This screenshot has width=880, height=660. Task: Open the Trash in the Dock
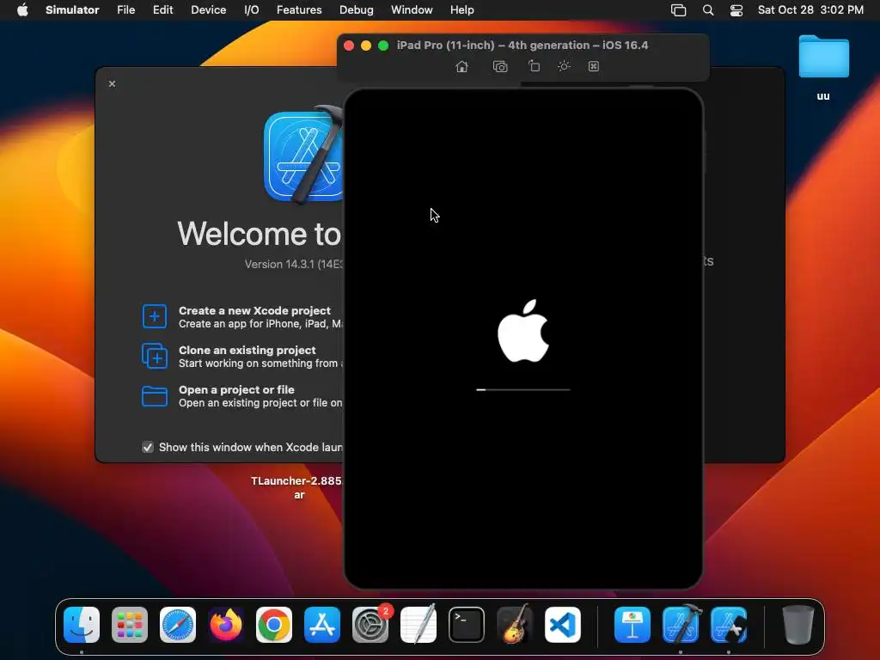tap(797, 625)
